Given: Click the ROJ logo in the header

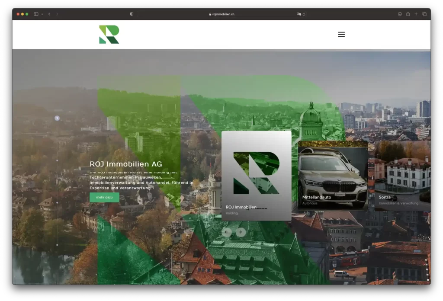Looking at the screenshot, I should coord(109,35).
